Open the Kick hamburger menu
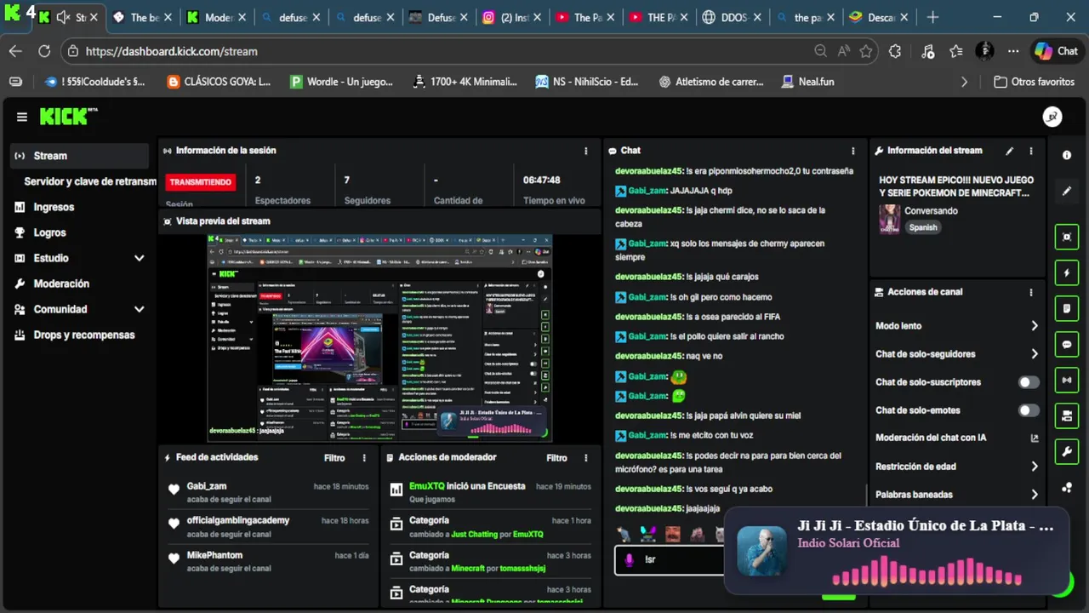 pyautogui.click(x=22, y=117)
